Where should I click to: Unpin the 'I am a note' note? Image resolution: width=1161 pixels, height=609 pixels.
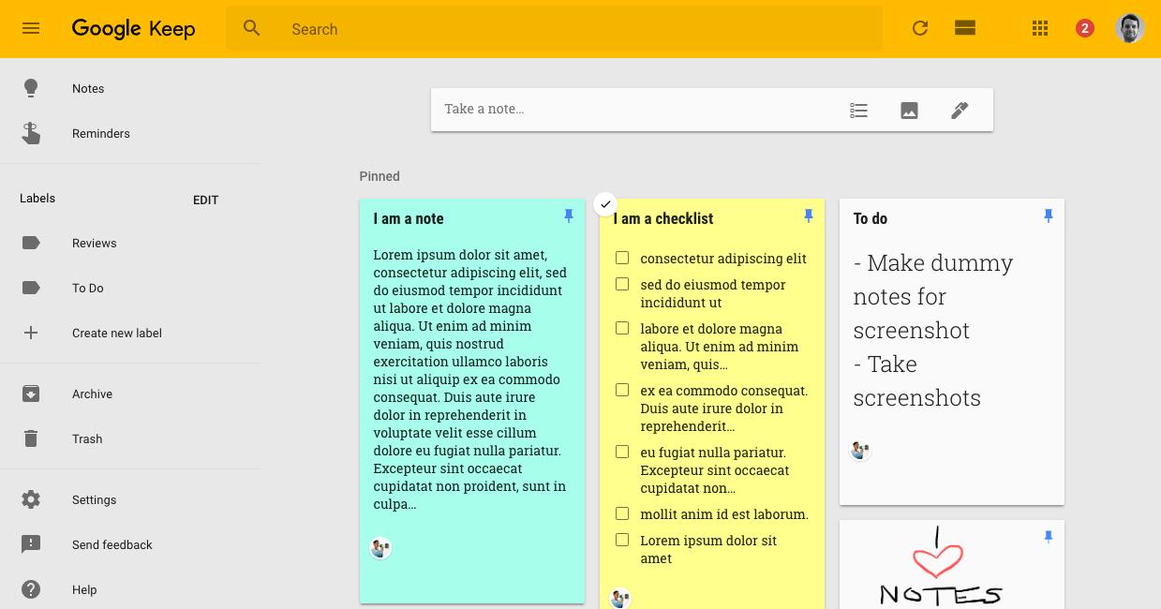[569, 216]
